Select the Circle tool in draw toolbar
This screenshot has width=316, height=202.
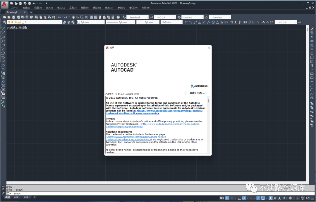pos(3,53)
